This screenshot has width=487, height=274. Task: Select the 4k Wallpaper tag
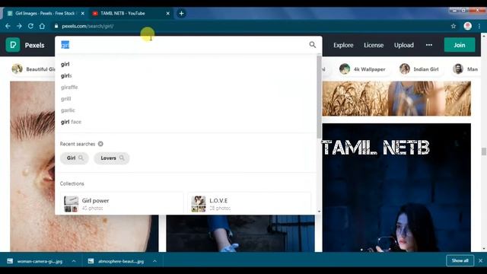[363, 69]
